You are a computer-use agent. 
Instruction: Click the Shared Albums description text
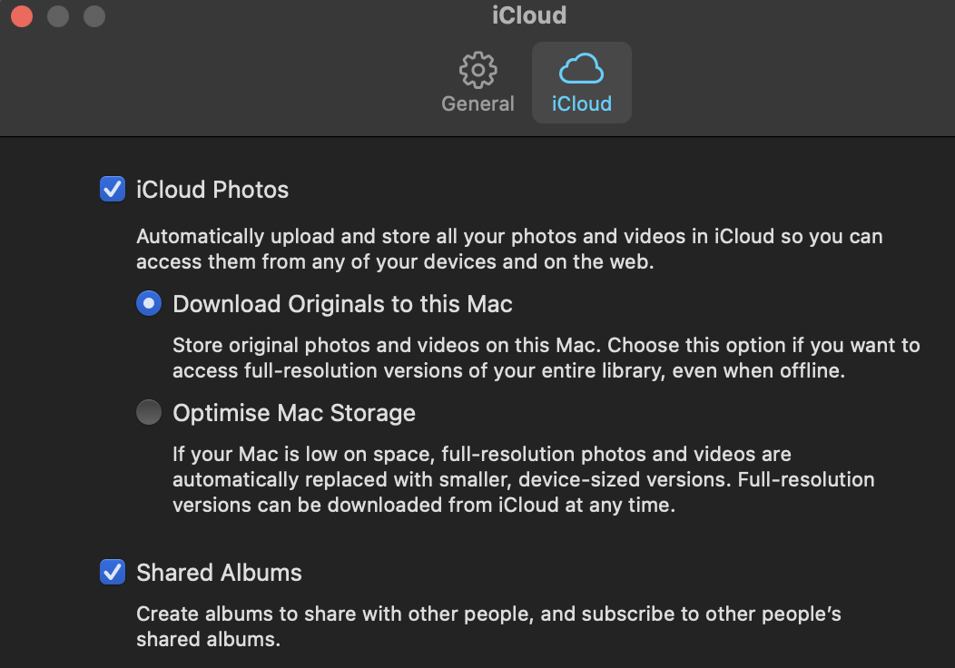click(488, 626)
